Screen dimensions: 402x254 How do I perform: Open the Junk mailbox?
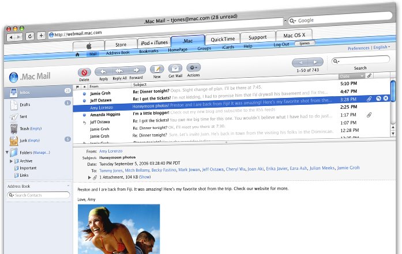pos(23,141)
